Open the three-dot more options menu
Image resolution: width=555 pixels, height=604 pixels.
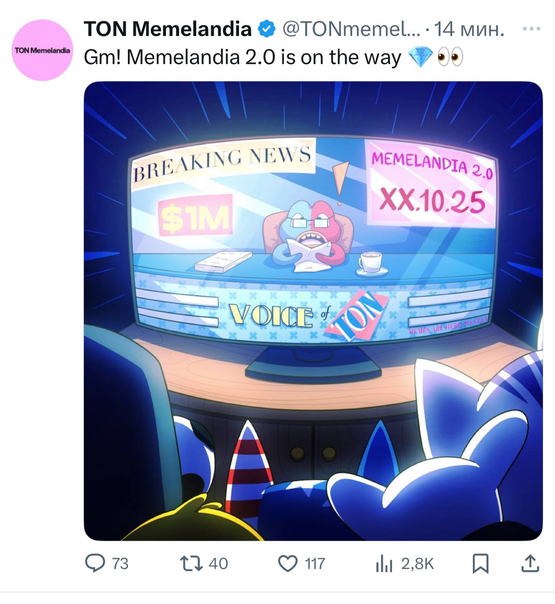(x=531, y=29)
